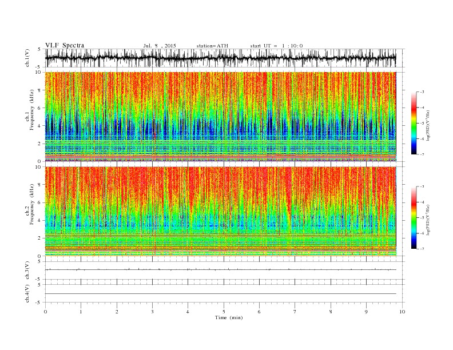
Task: Click inside the ch.1 frequency spectrogram
Action: point(221,117)
